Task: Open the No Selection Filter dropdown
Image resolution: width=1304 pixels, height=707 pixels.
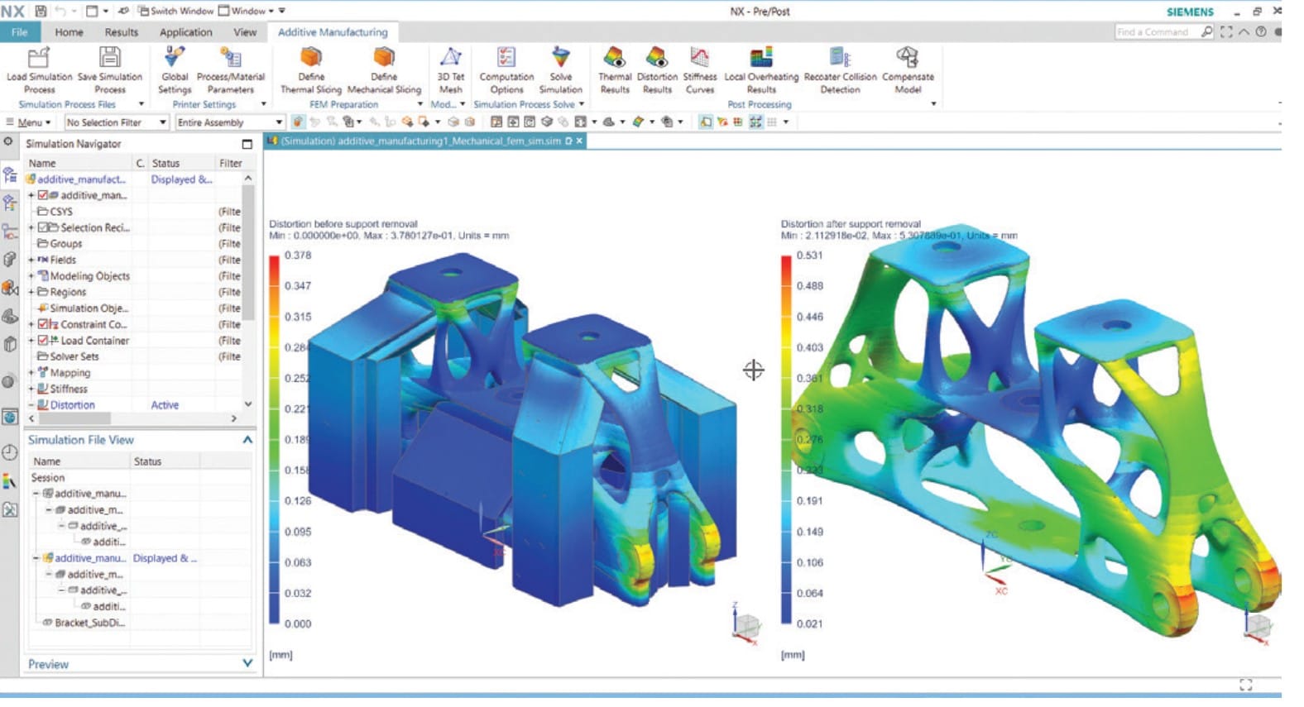Action: pyautogui.click(x=117, y=122)
